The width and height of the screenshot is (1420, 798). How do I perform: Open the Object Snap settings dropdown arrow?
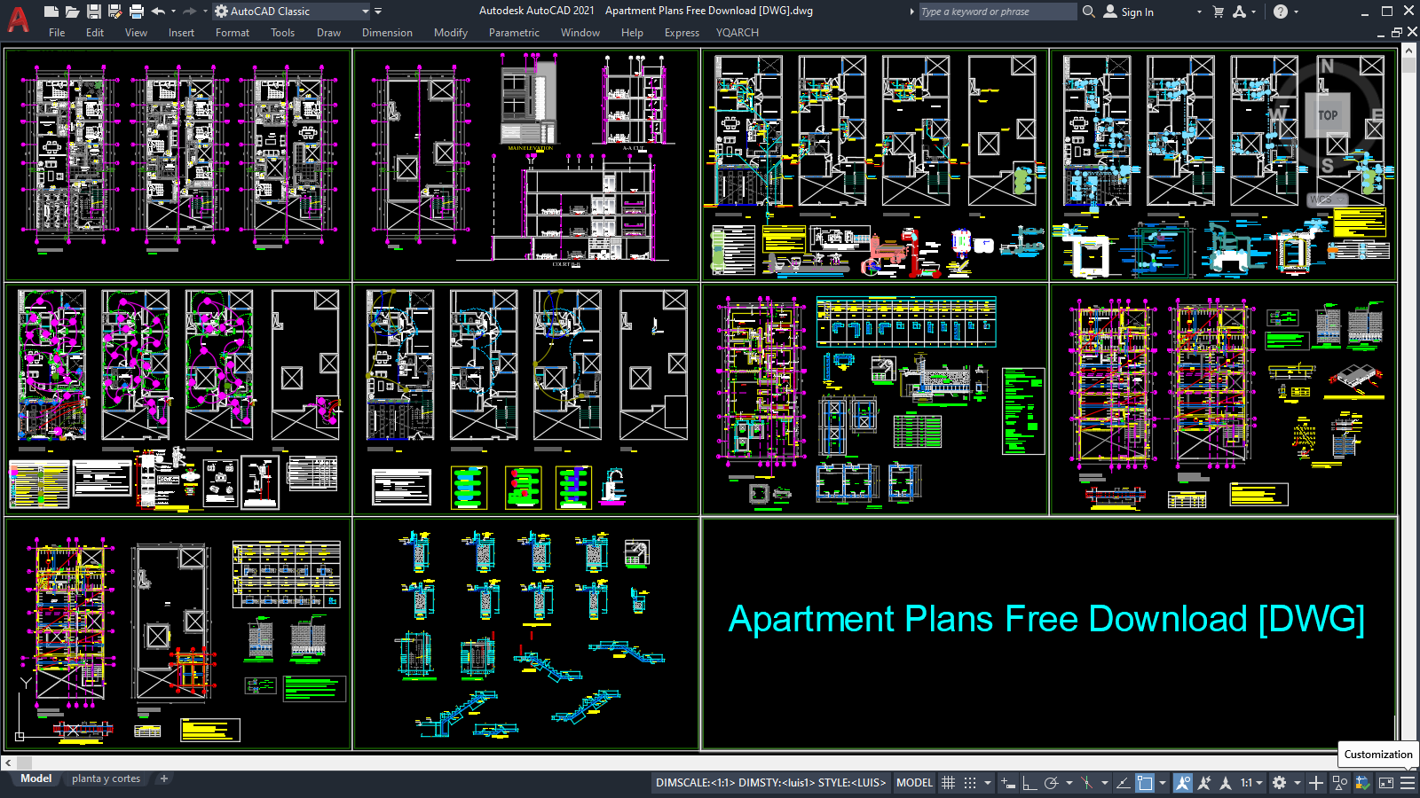pyautogui.click(x=1162, y=783)
